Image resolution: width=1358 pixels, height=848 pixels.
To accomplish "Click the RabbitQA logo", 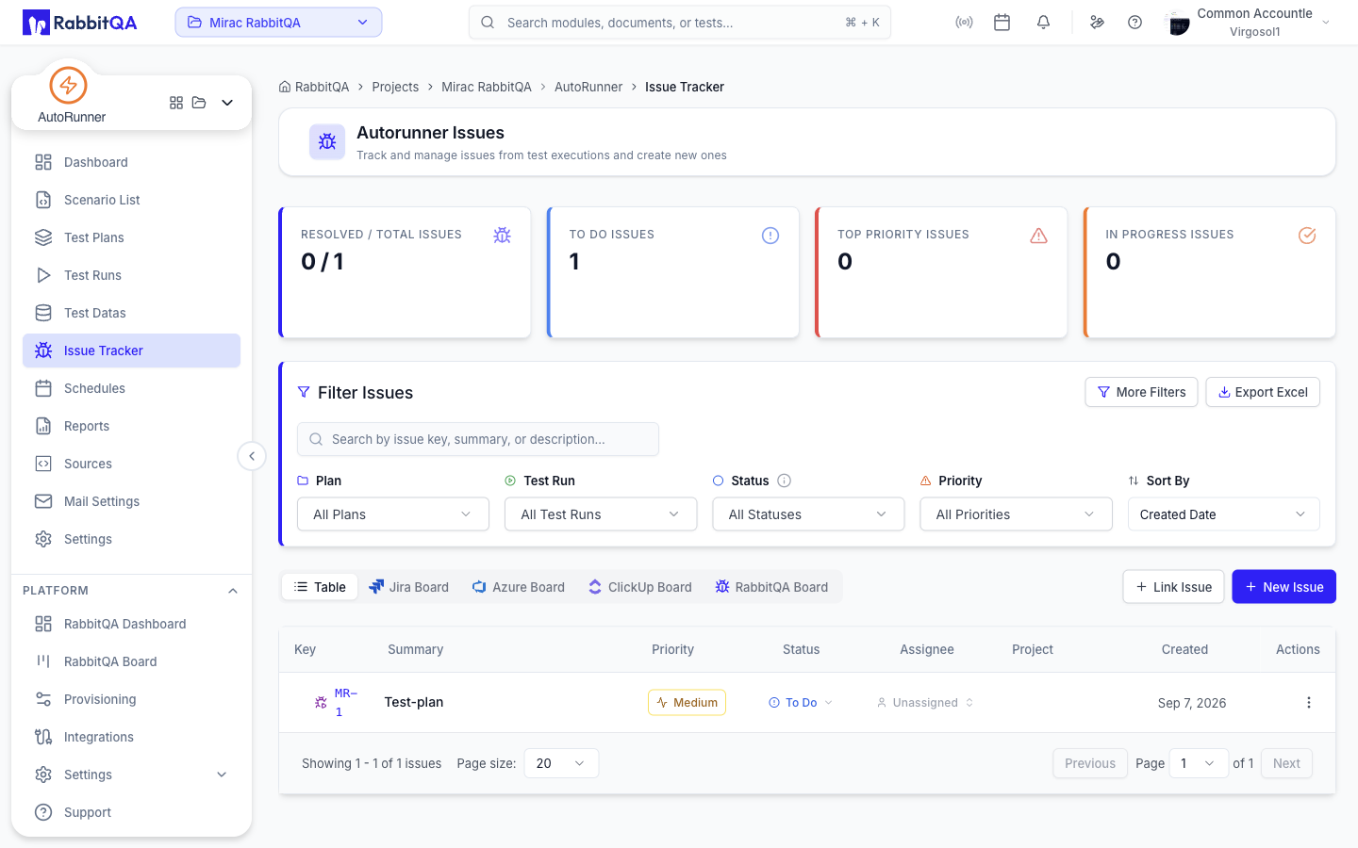I will tap(80, 23).
